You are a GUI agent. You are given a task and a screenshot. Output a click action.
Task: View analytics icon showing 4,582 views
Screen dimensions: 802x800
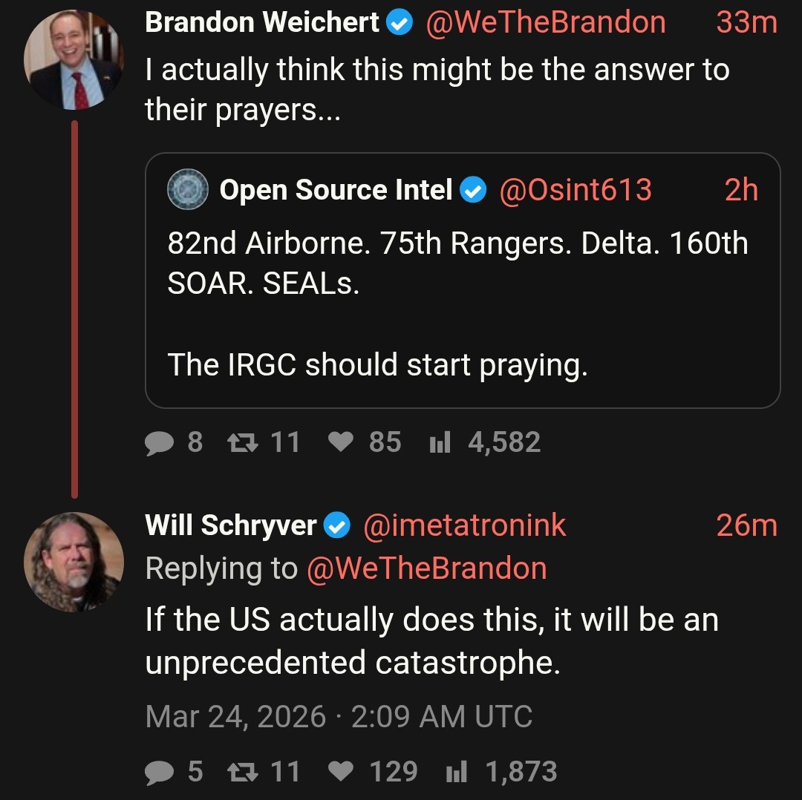coord(440,443)
